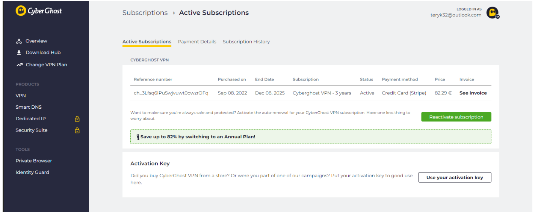The height and width of the screenshot is (214, 535).
Task: Click the Change VPN Plan trend icon
Action: pos(19,65)
